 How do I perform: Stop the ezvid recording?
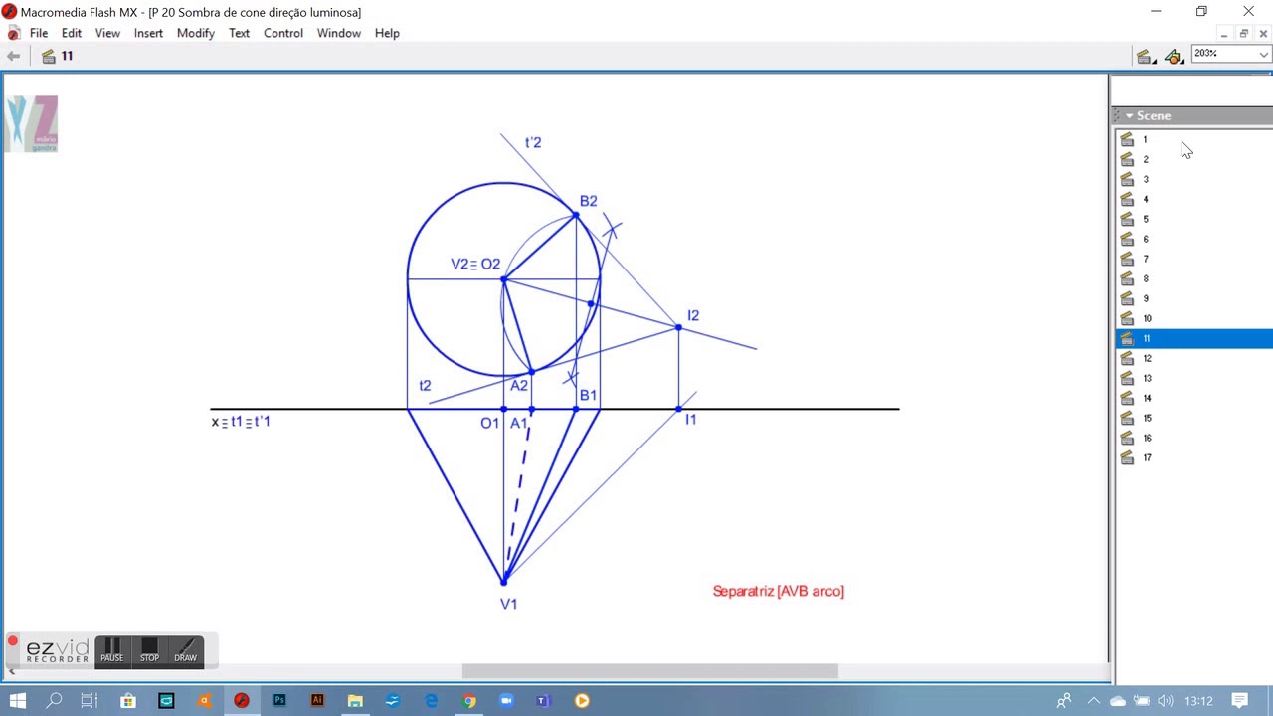(149, 651)
